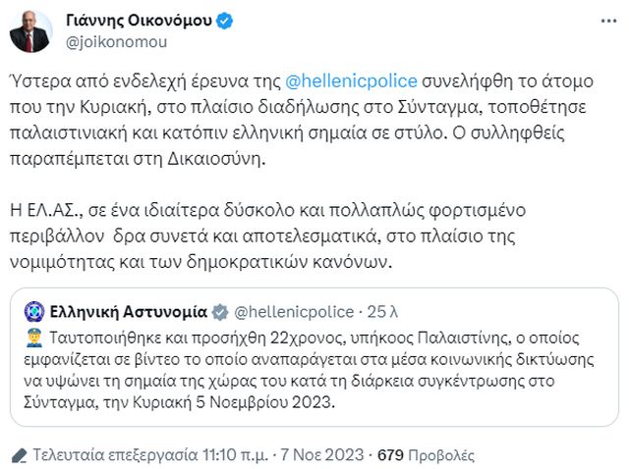Click the edit pencil icon below the tweet
Viewport: 629px width, 469px height.
click(18, 454)
